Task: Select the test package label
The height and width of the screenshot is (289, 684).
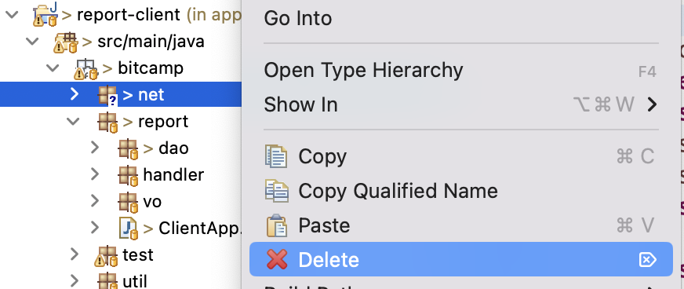Action: pos(137,255)
